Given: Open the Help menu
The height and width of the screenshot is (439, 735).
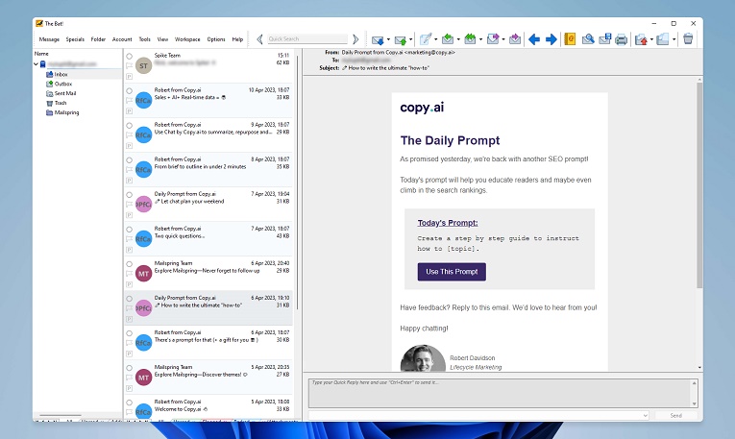Looking at the screenshot, I should (237, 39).
